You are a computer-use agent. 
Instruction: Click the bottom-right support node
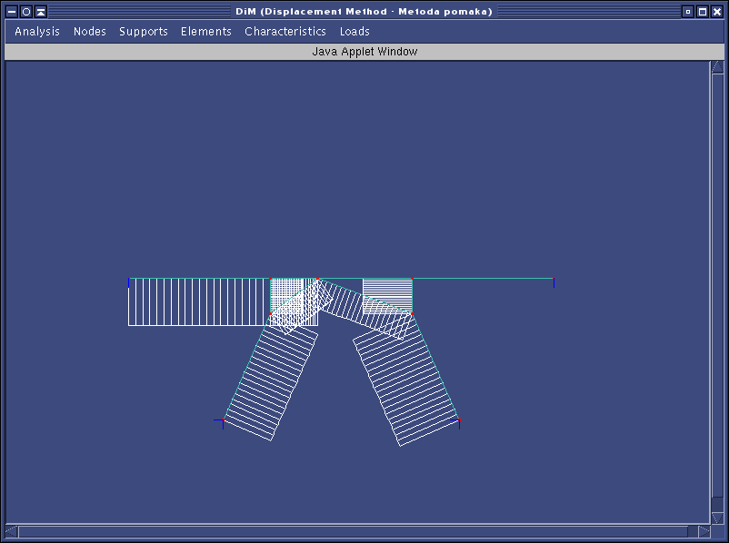tap(459, 420)
